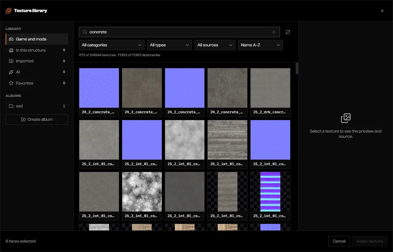Select the bumpy blue 24_2_concrete normal map
Viewport: 393px width, 252px height.
[99, 88]
